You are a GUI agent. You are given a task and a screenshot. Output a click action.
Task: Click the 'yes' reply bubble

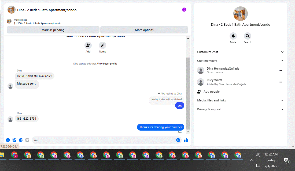[x=179, y=105]
